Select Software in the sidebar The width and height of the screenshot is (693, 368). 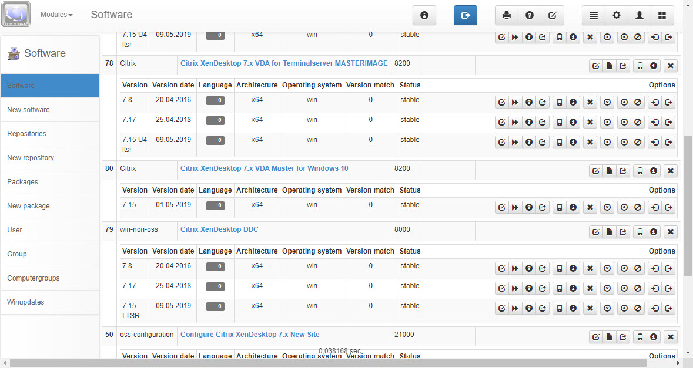[50, 86]
